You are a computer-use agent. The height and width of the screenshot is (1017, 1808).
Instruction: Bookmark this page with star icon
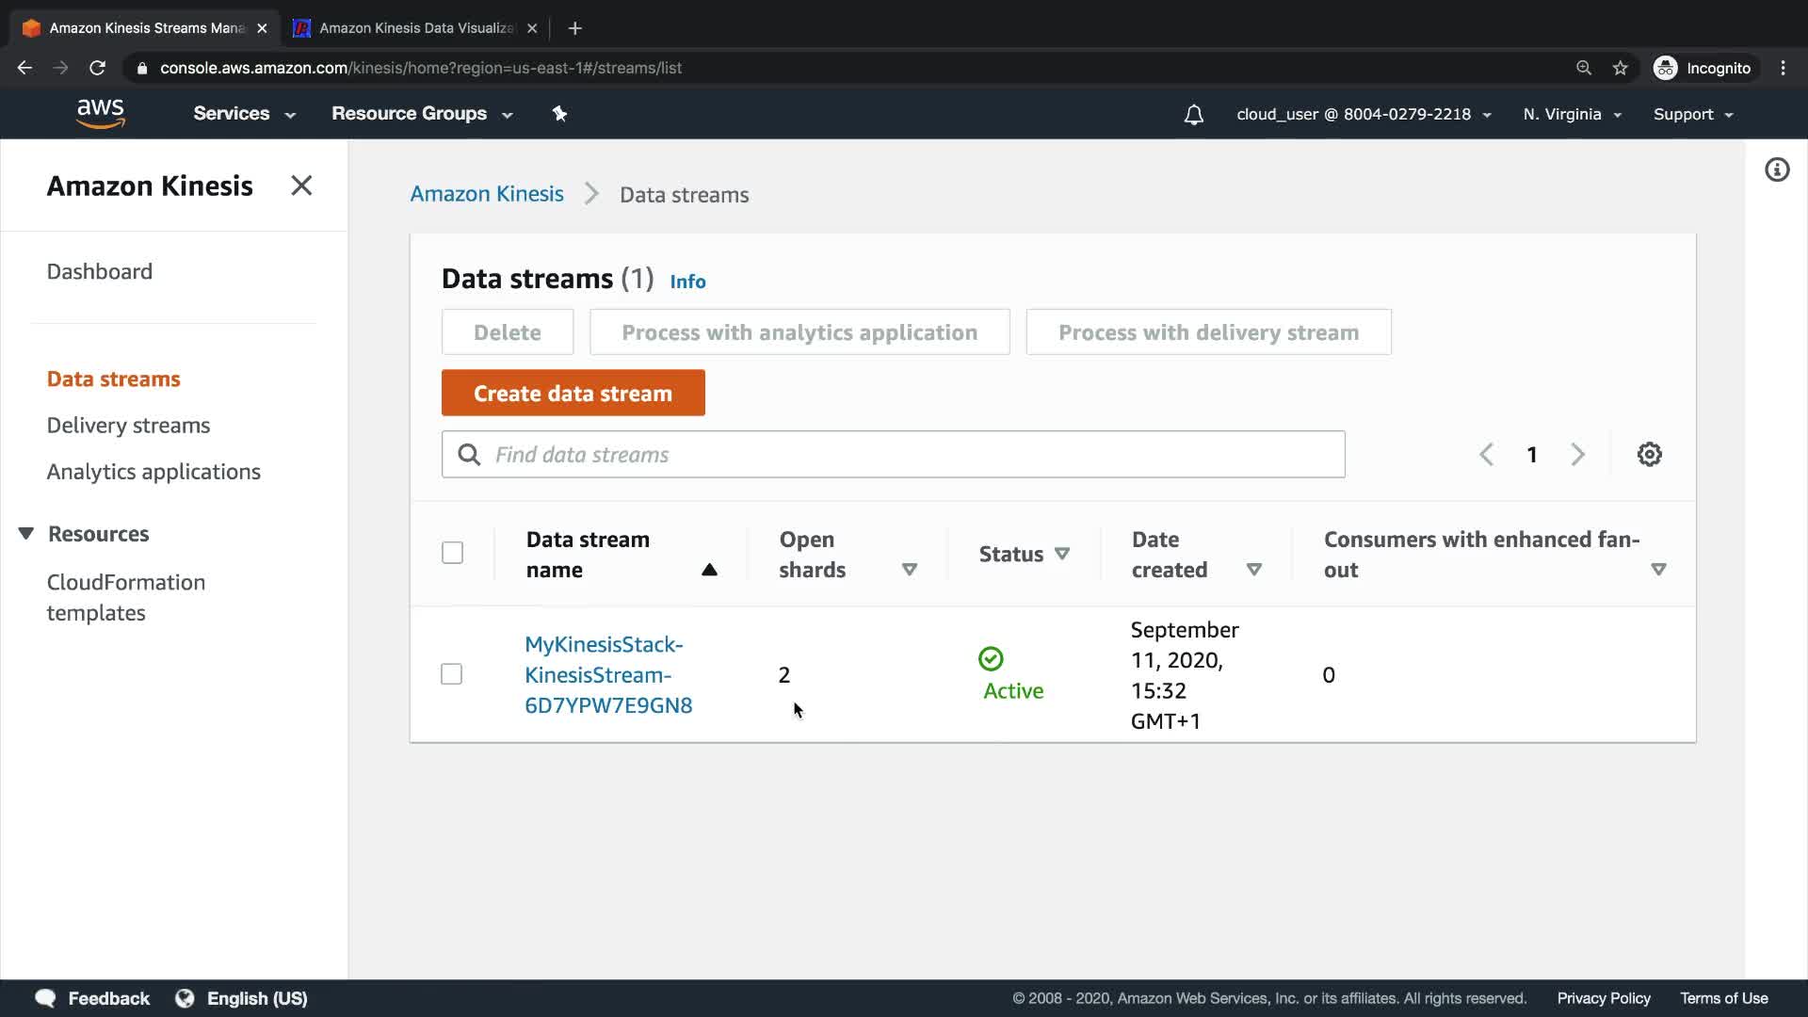[x=1620, y=68]
